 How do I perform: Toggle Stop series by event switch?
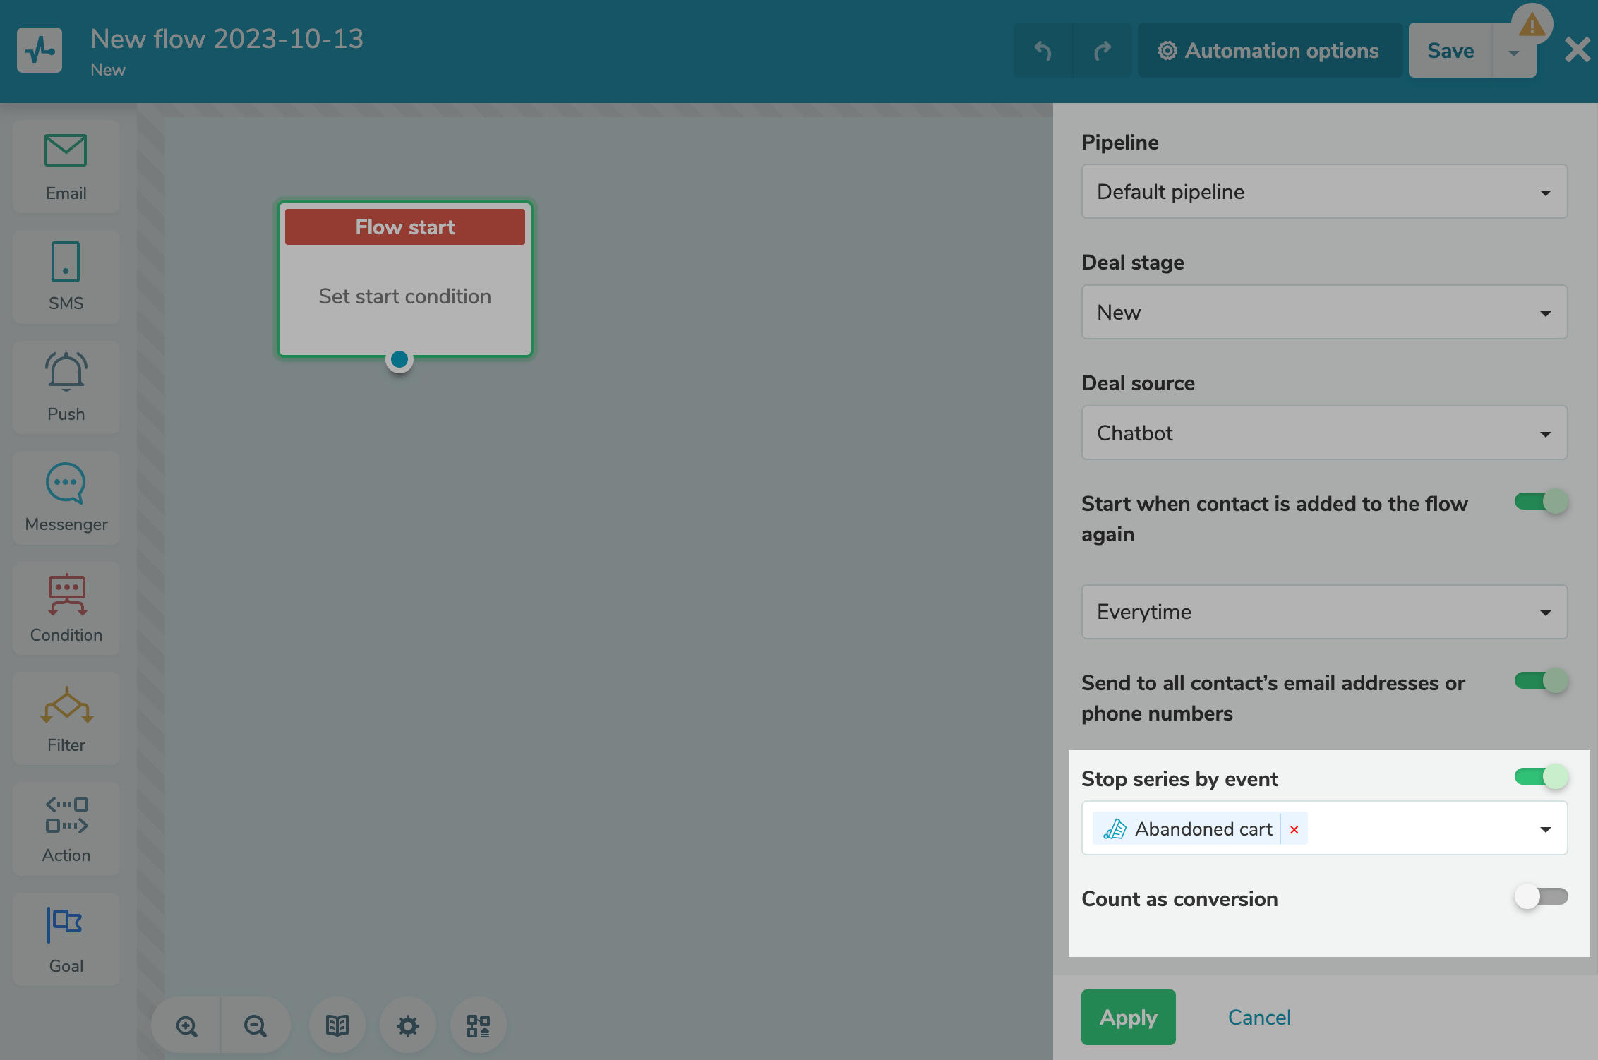1541,778
